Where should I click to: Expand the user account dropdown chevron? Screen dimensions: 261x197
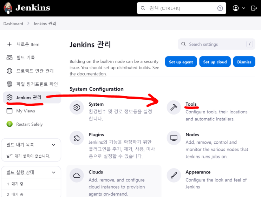[244, 8]
